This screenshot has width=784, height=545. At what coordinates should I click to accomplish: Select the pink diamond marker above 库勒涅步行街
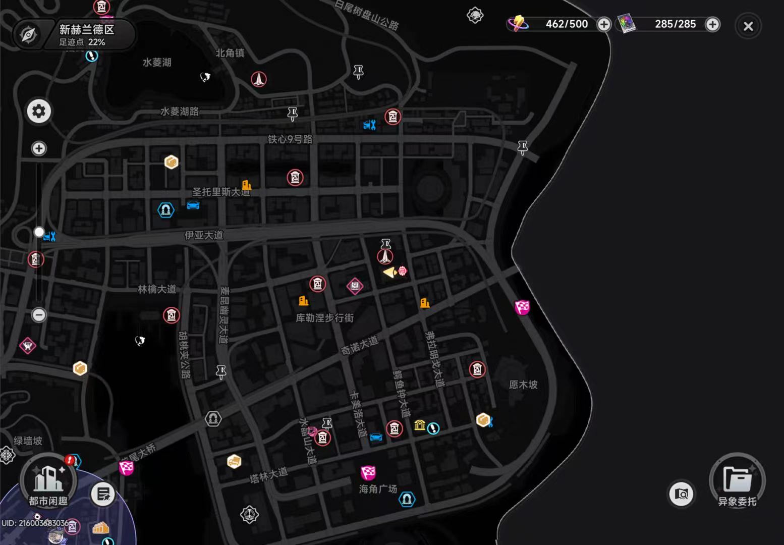click(x=355, y=286)
